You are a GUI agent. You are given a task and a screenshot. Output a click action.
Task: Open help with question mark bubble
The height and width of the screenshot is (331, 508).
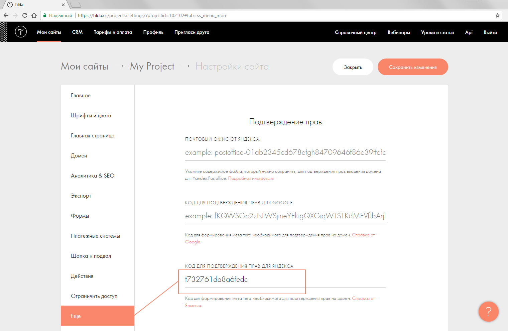(488, 312)
